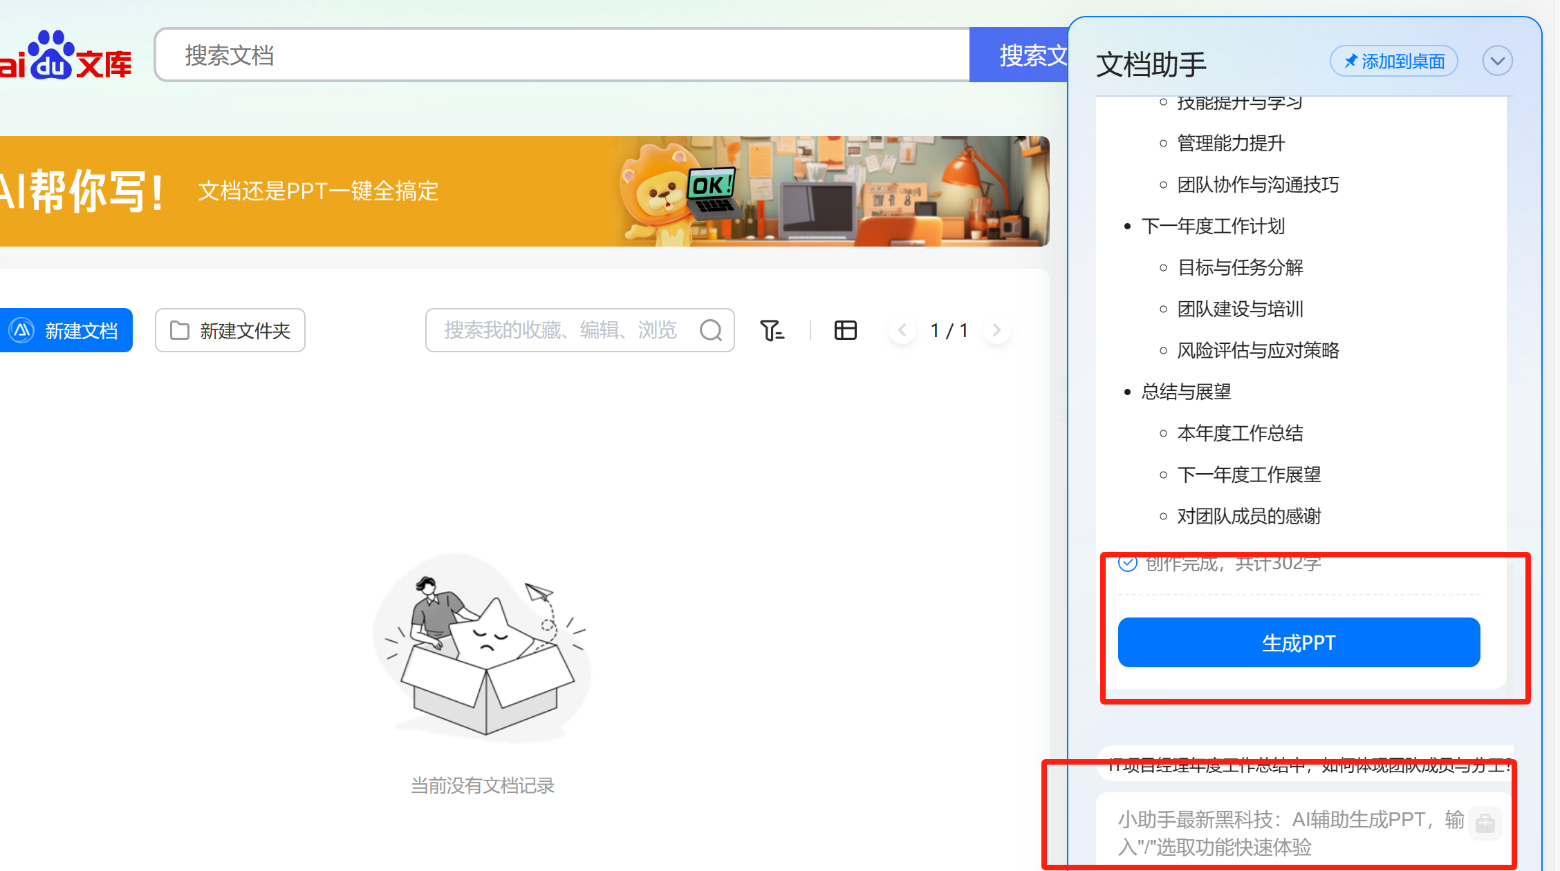Click the assistant chat input field
This screenshot has width=1560, height=871.
coord(1286,832)
